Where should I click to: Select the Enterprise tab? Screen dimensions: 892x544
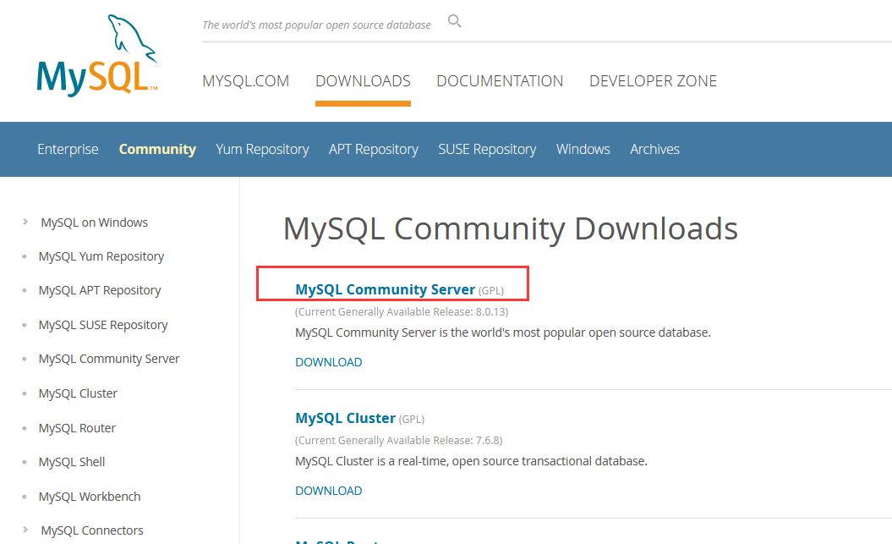point(68,149)
